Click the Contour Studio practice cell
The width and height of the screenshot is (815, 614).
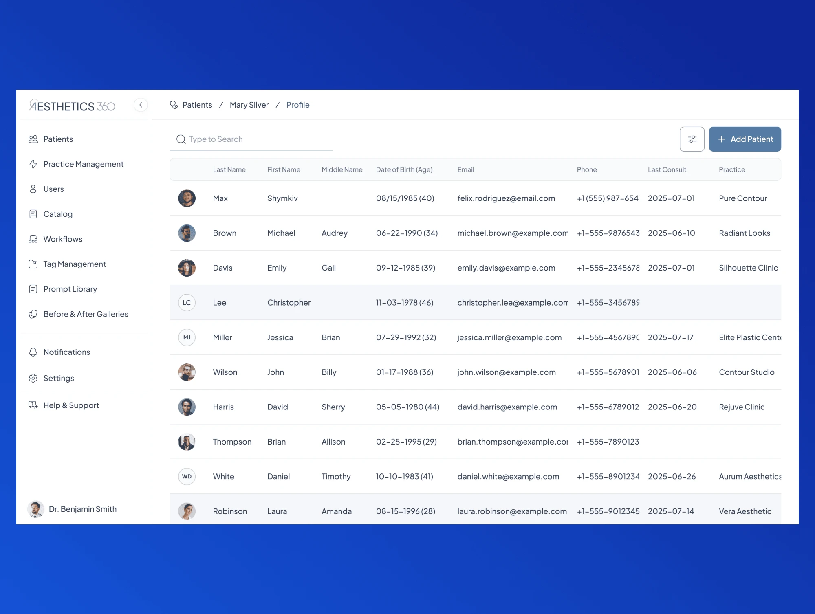pyautogui.click(x=747, y=372)
